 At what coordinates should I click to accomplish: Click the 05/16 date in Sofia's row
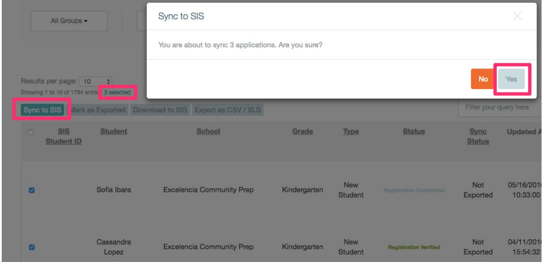tap(525, 190)
